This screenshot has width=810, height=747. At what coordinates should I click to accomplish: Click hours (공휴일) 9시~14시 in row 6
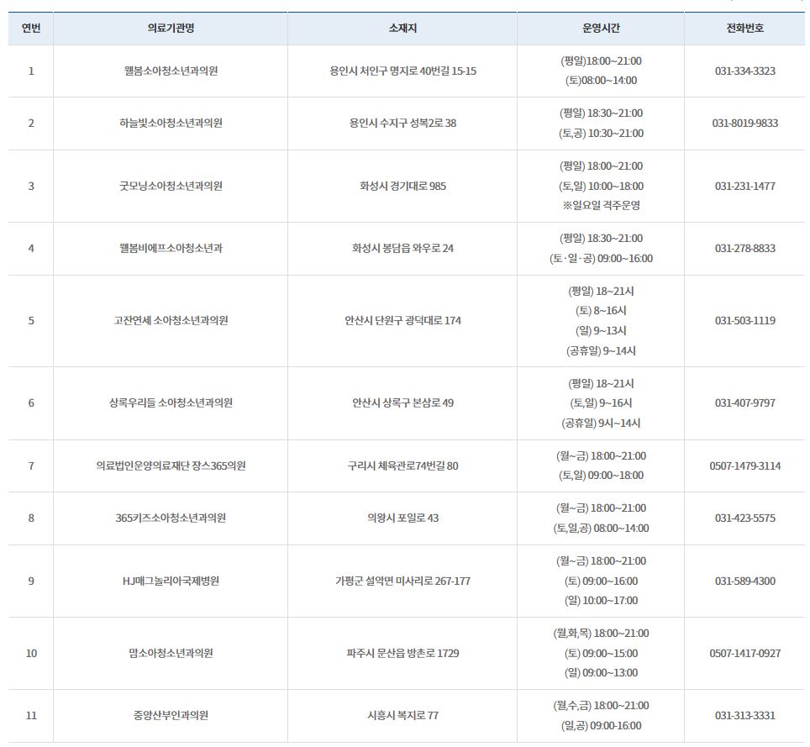[601, 423]
